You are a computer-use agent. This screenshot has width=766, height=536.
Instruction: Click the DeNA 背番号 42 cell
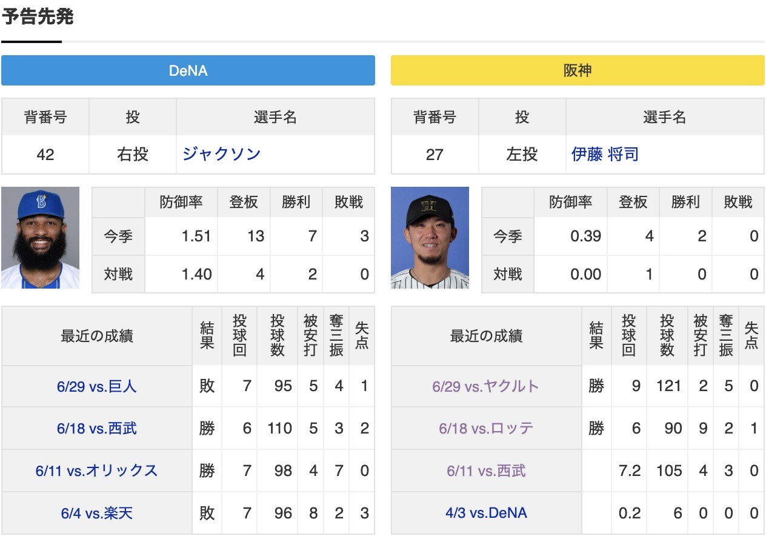[45, 155]
